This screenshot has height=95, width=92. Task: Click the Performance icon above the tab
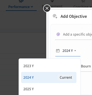[21, 1]
